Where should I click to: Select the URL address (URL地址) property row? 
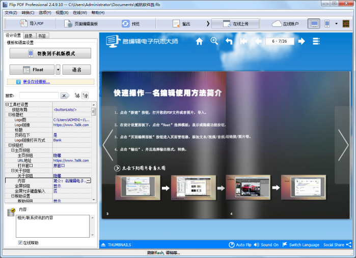48,160
